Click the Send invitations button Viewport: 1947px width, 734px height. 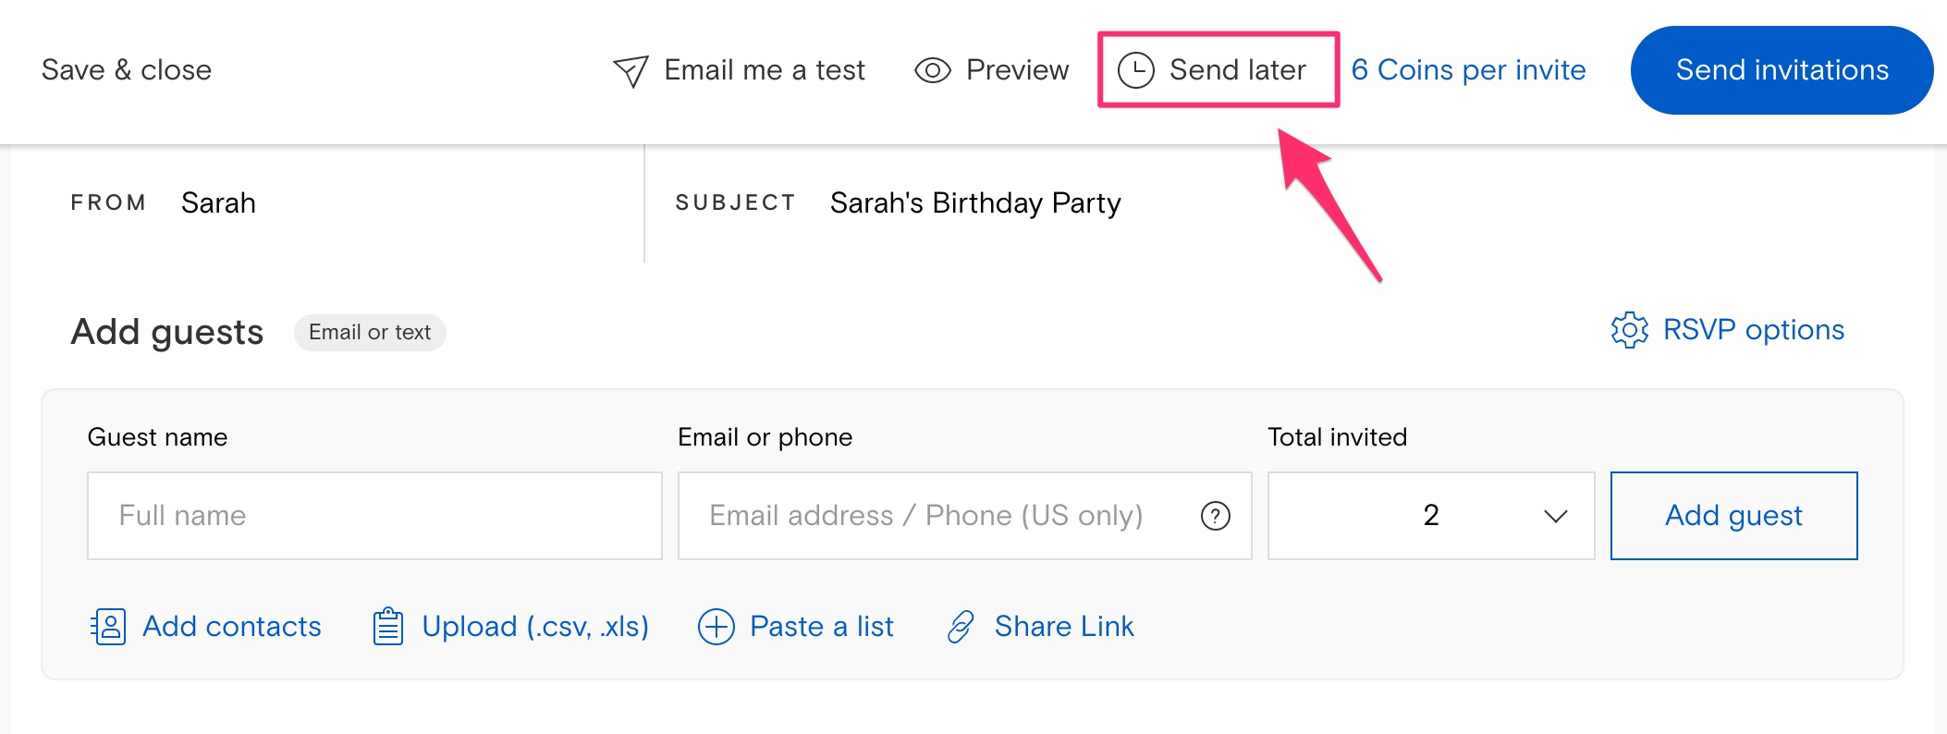pos(1781,69)
